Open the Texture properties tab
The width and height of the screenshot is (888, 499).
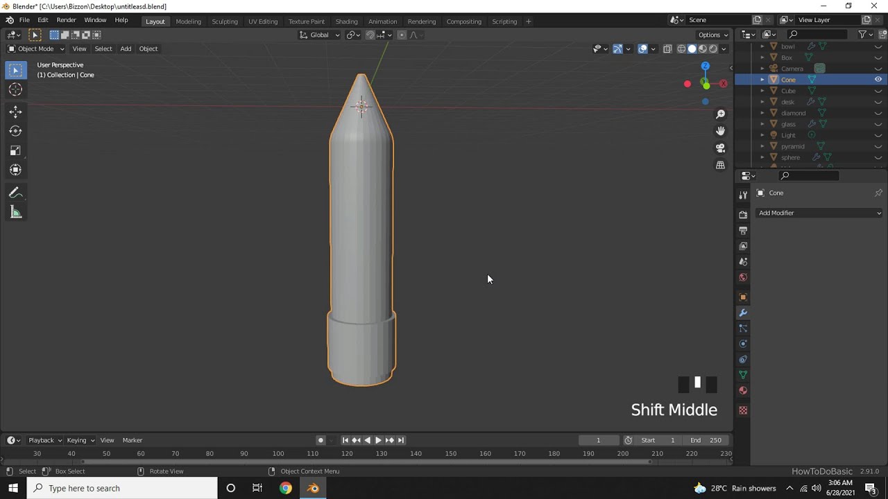point(743,410)
